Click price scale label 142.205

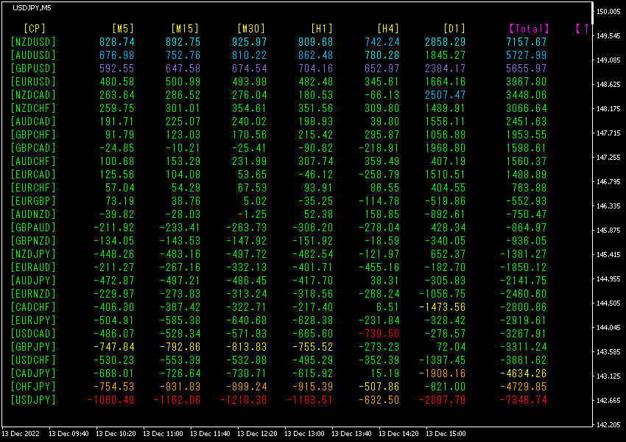coord(608,425)
